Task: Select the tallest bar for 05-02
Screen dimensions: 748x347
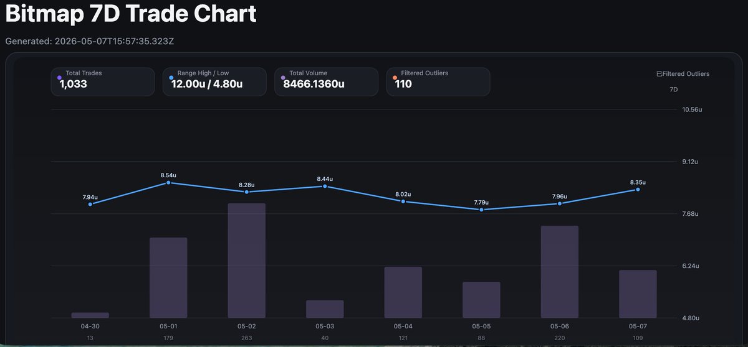Action: pyautogui.click(x=247, y=261)
